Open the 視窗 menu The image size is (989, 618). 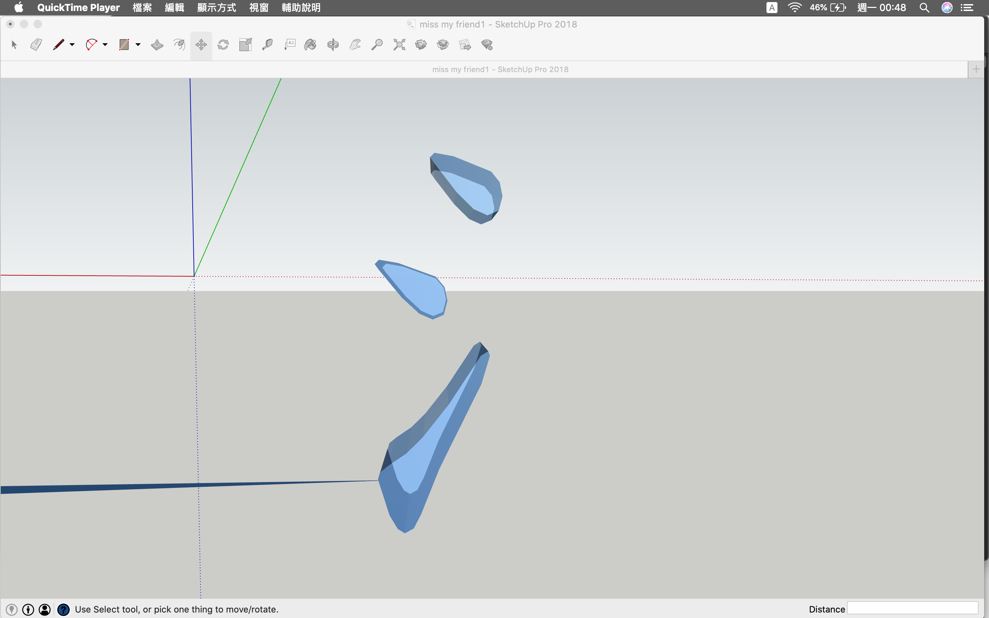[x=258, y=8]
